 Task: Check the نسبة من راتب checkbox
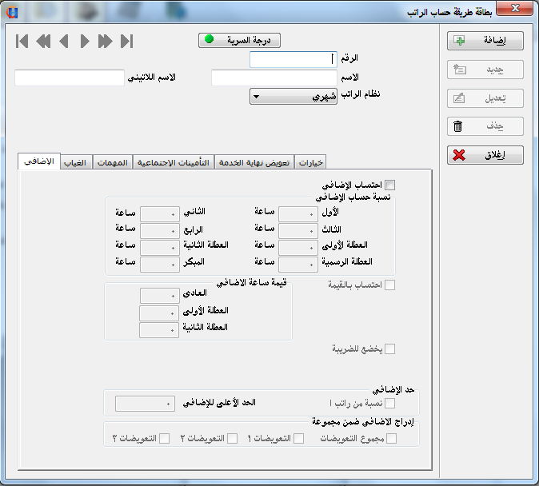[x=389, y=403]
